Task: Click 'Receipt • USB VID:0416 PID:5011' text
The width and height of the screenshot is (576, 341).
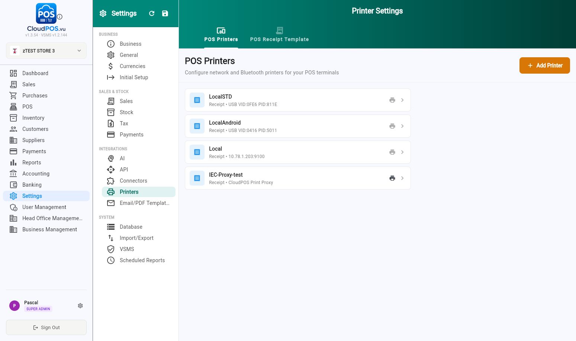Action: point(243,131)
